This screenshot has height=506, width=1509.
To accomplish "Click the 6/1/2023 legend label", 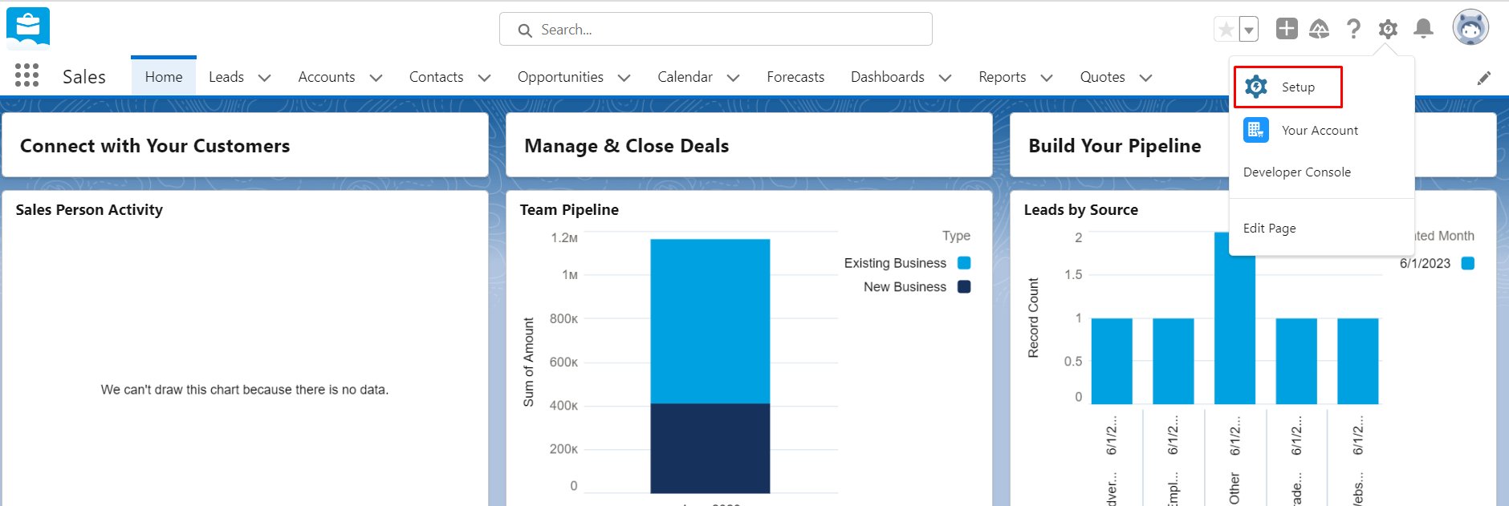I will point(1425,263).
